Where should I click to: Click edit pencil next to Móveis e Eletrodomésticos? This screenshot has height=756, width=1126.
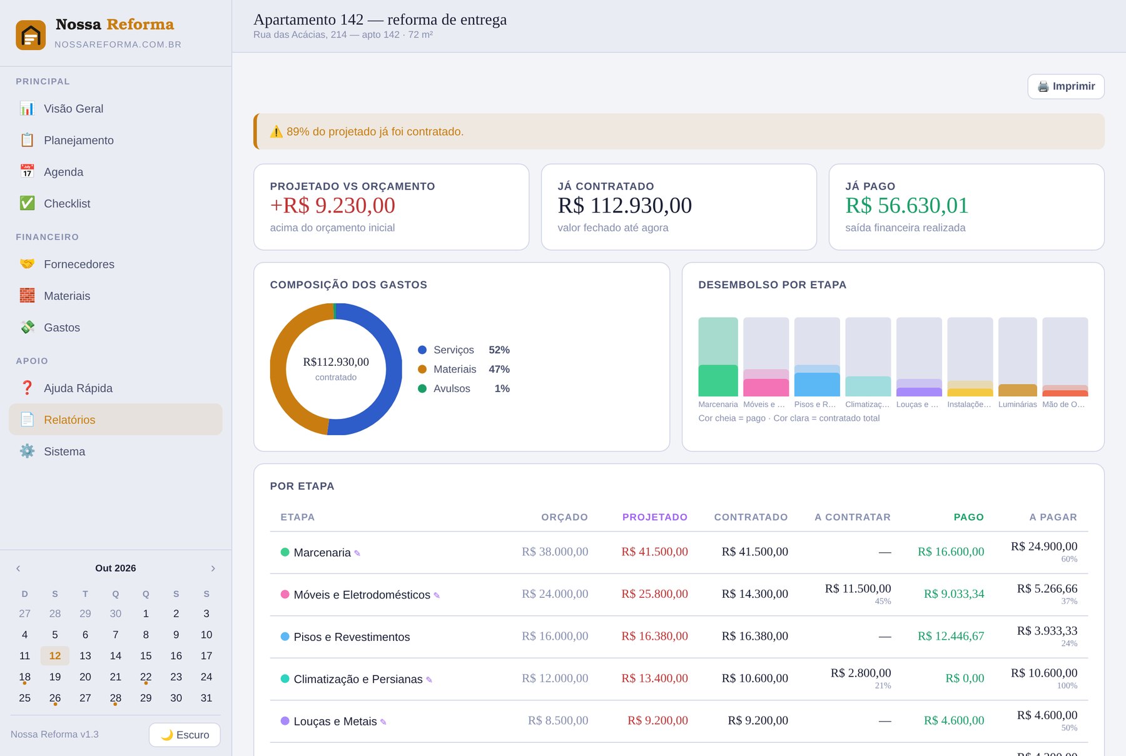[437, 595]
